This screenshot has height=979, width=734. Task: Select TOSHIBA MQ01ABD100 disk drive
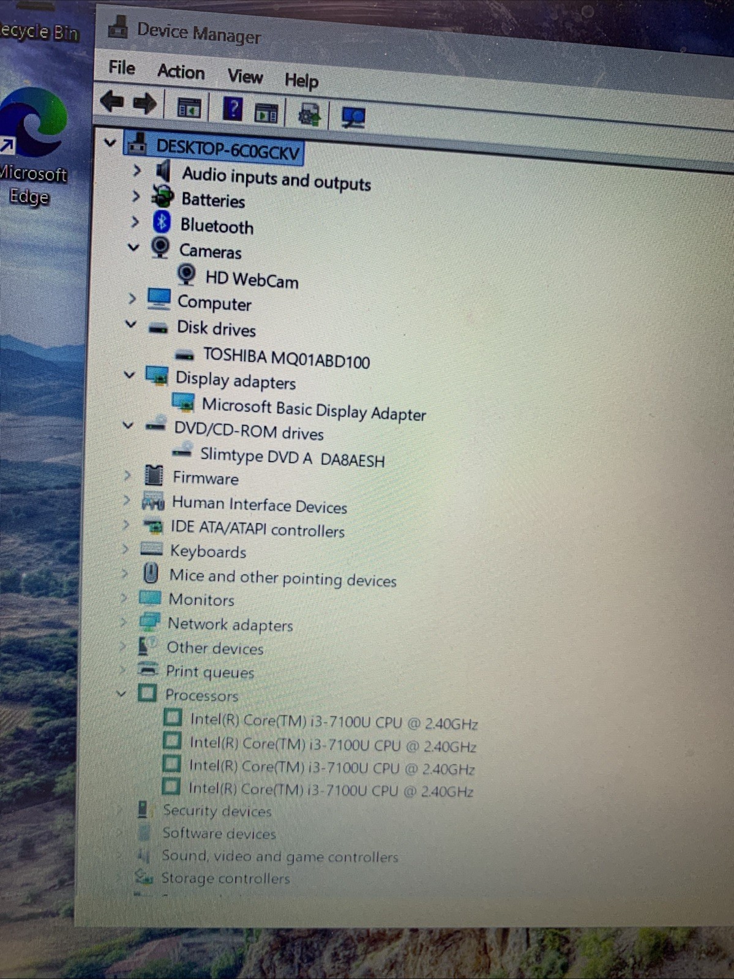click(286, 358)
